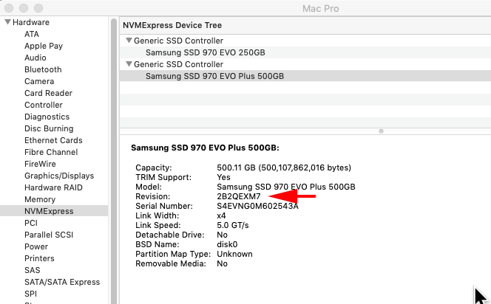Open Power category in sidebar

tap(36, 246)
